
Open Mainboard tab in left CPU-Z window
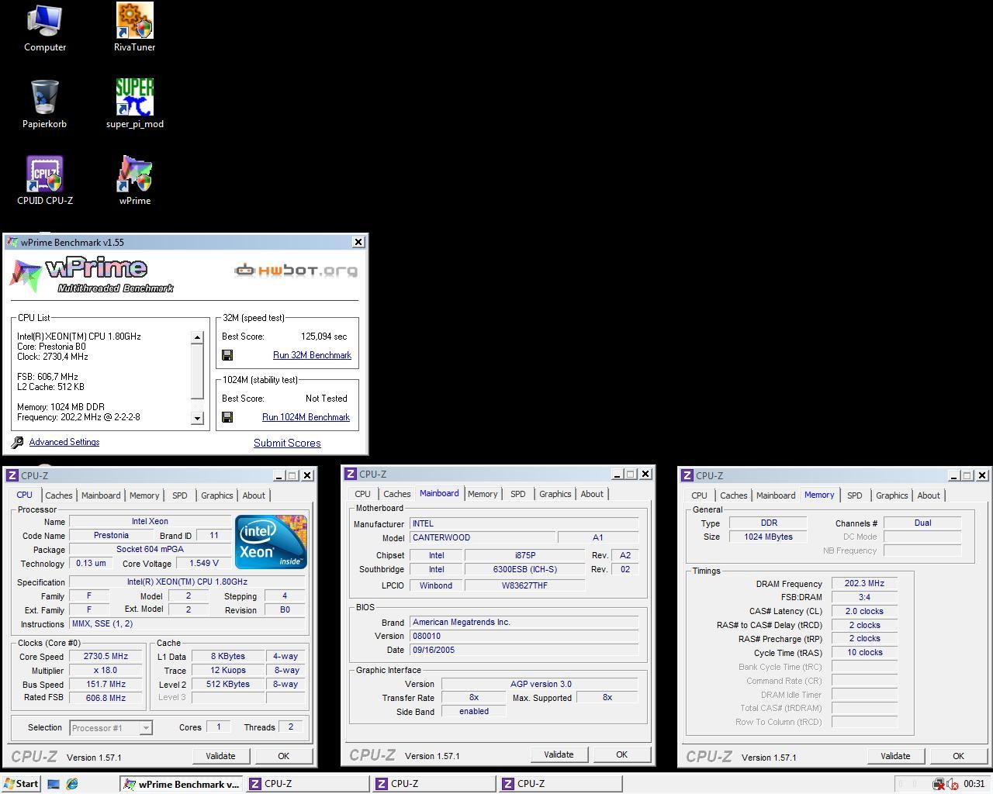(x=101, y=495)
